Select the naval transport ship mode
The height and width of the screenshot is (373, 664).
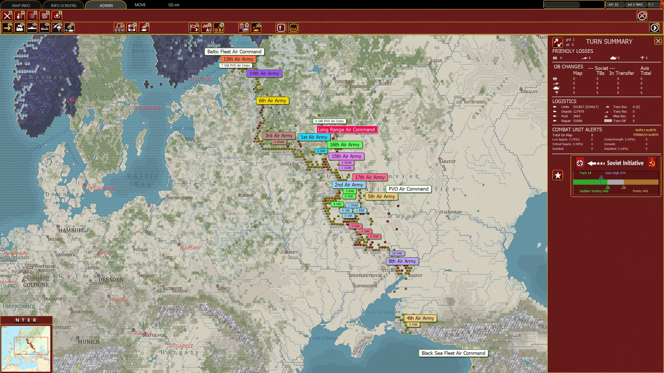coord(32,28)
